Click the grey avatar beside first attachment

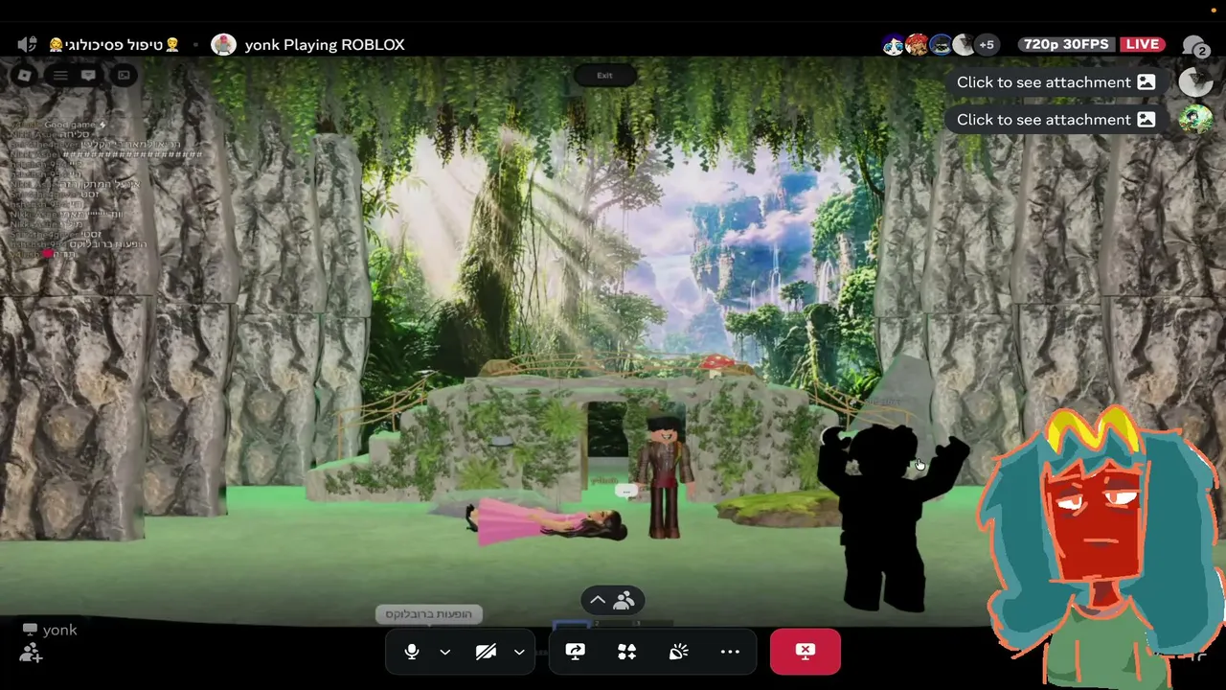(x=1195, y=82)
